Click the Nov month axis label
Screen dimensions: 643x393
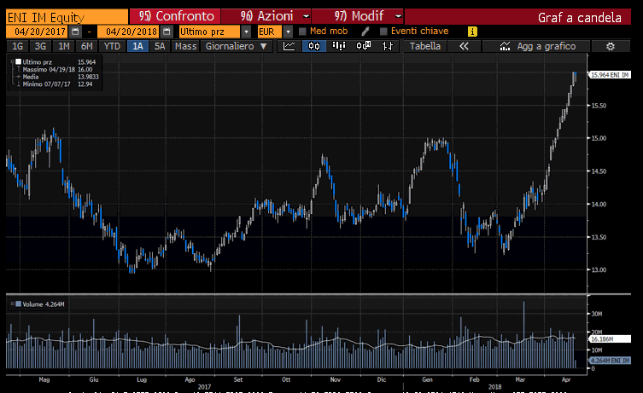336,379
